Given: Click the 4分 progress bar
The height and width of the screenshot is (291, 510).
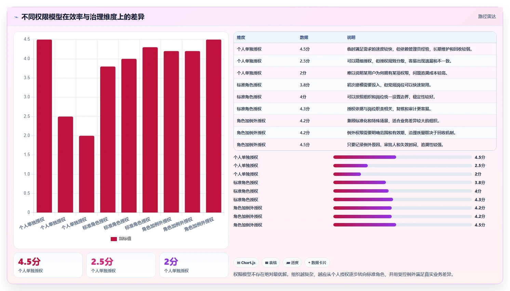Looking at the screenshot, I should click(x=403, y=191).
